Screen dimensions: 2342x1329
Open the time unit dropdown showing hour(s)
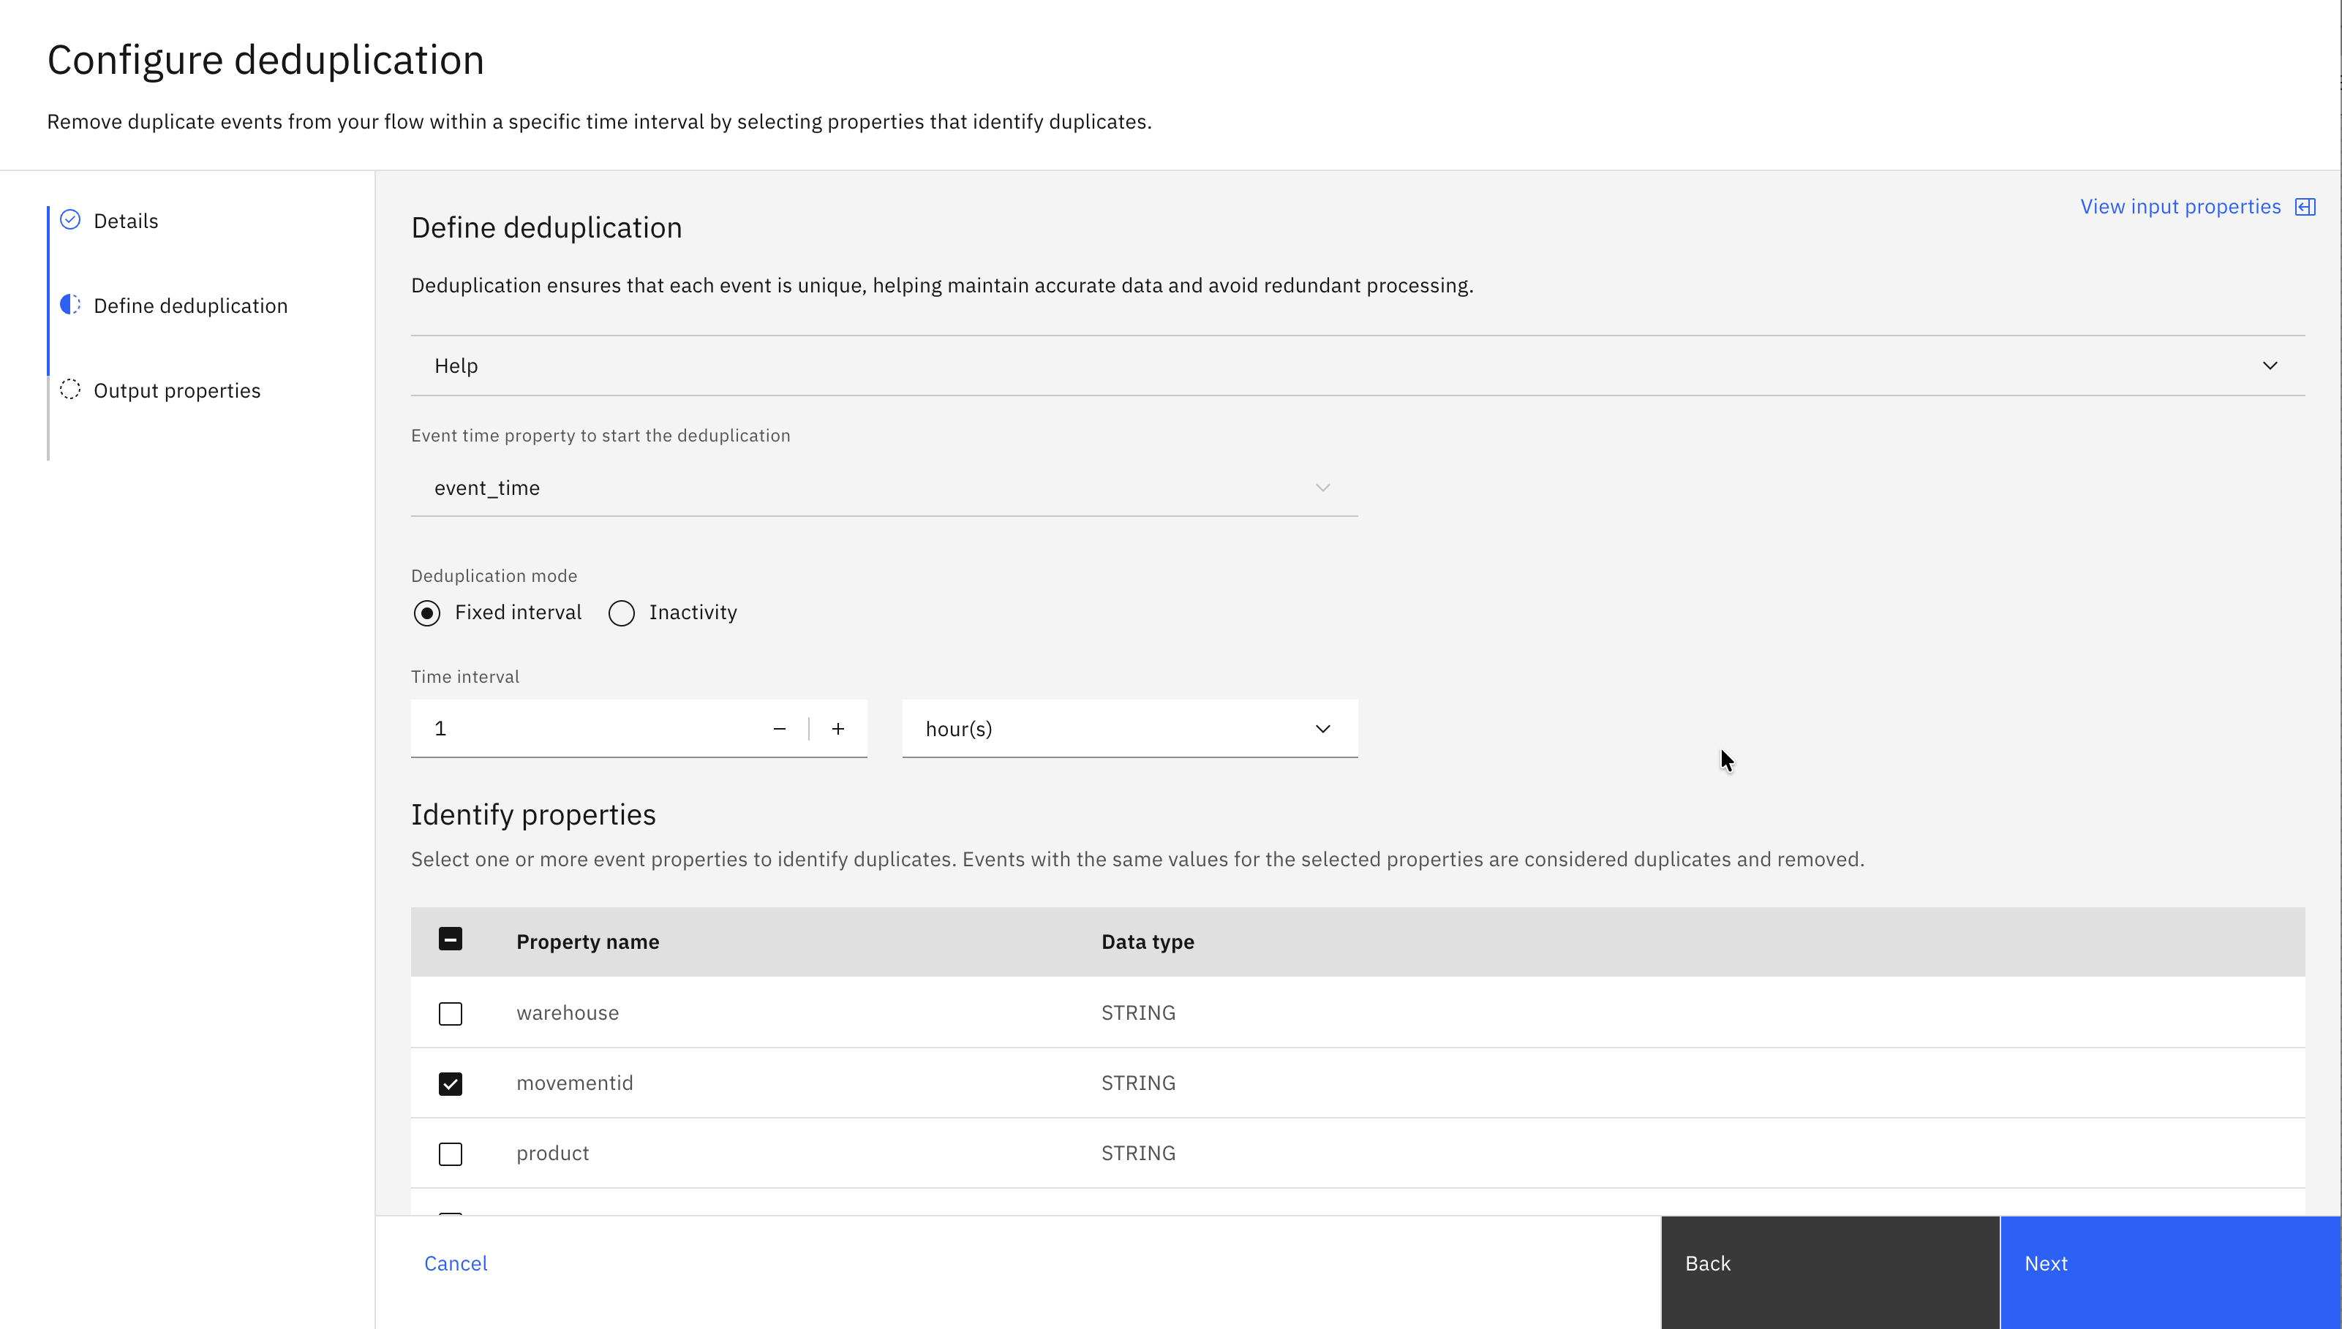coord(1129,728)
